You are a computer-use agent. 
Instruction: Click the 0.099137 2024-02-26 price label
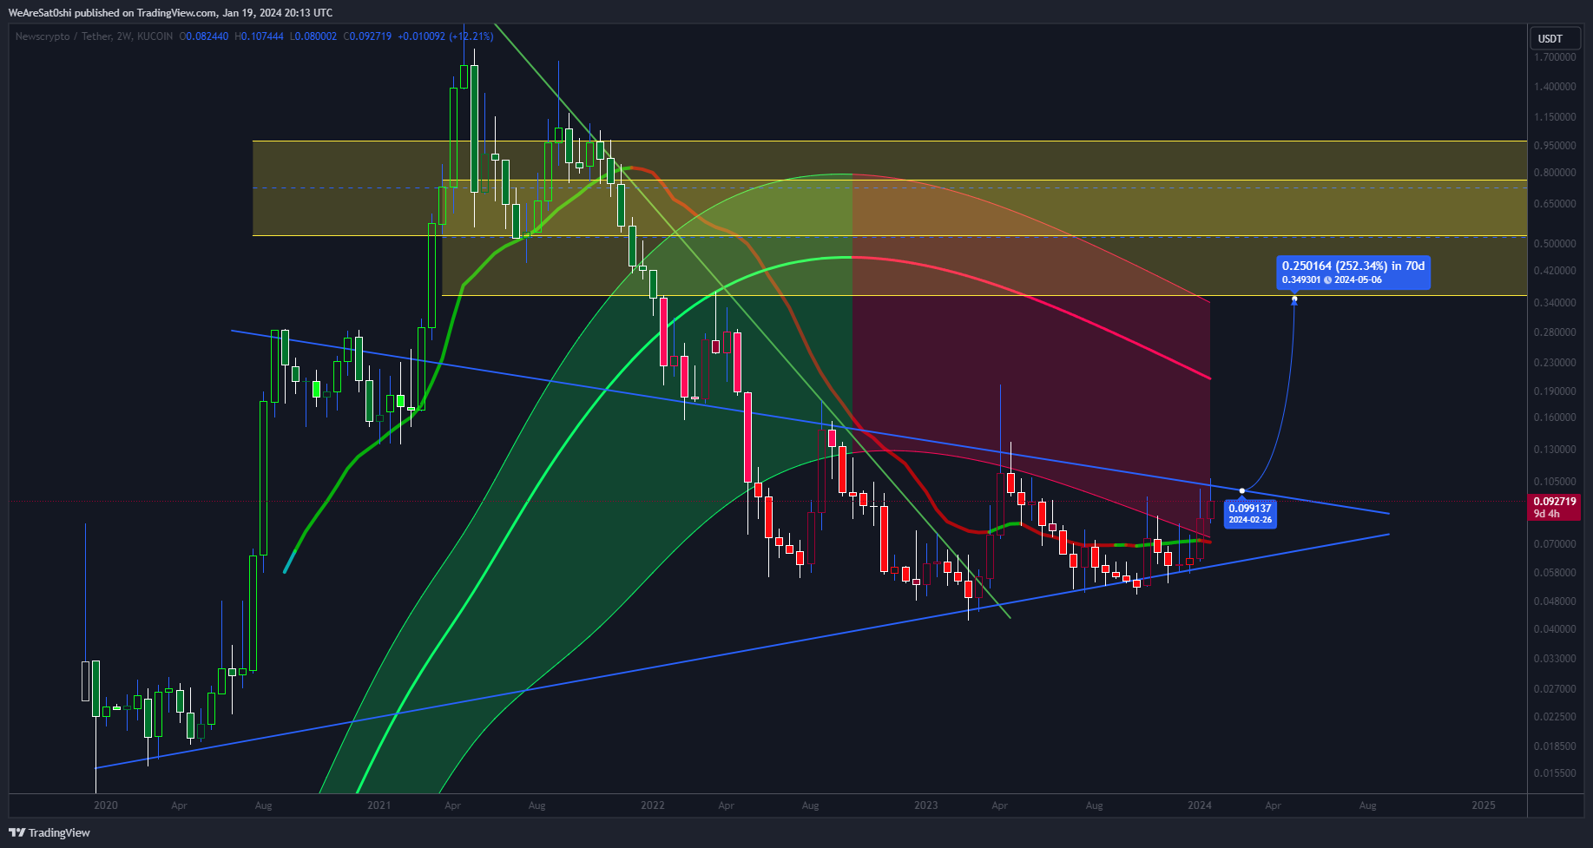[1250, 514]
